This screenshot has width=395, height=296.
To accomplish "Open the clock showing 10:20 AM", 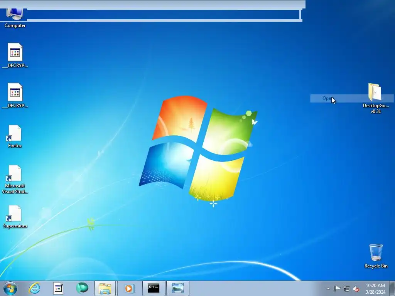I will pyautogui.click(x=375, y=289).
